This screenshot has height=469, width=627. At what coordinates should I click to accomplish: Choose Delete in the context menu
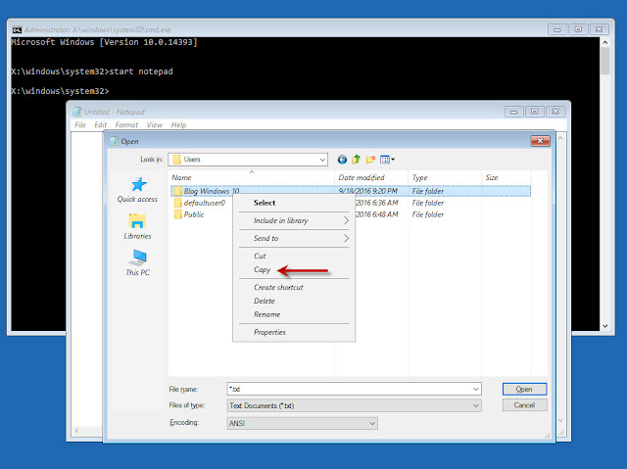(265, 301)
